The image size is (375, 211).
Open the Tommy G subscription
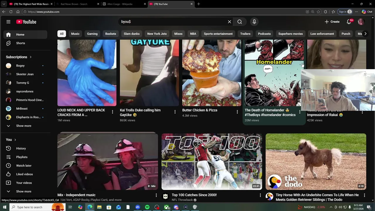25,83
